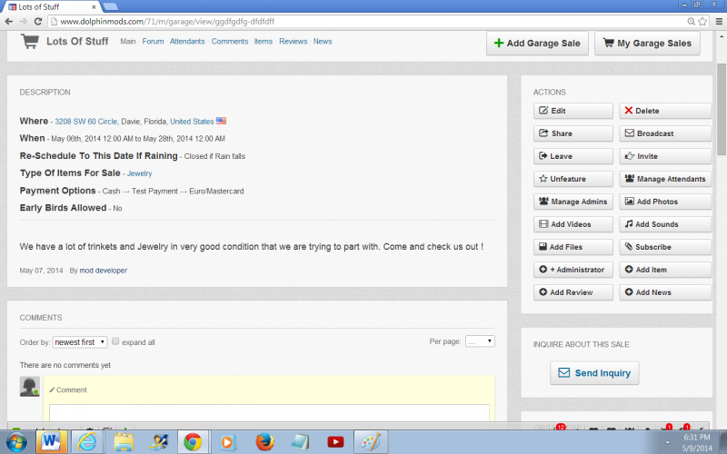727x454 pixels.
Task: Click the music note icon on Add Sounds
Action: [x=629, y=224]
